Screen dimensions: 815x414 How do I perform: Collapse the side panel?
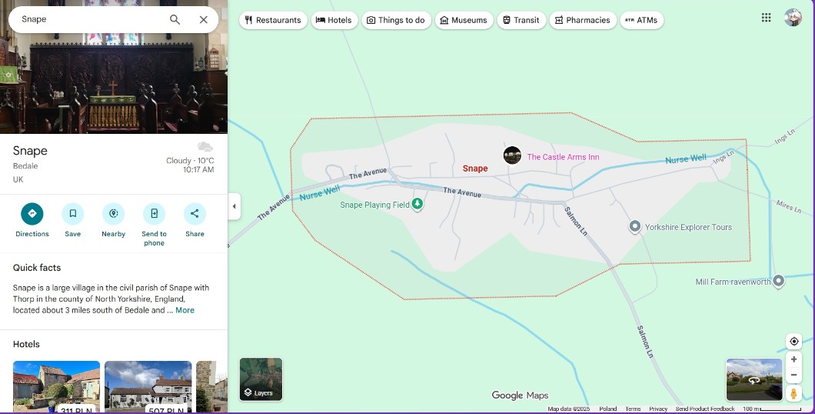pos(235,206)
